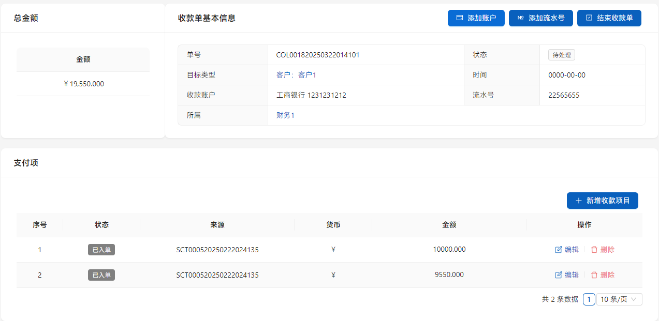The height and width of the screenshot is (321, 659).
Task: Click the card icon in 添加账户 button
Action: (459, 18)
